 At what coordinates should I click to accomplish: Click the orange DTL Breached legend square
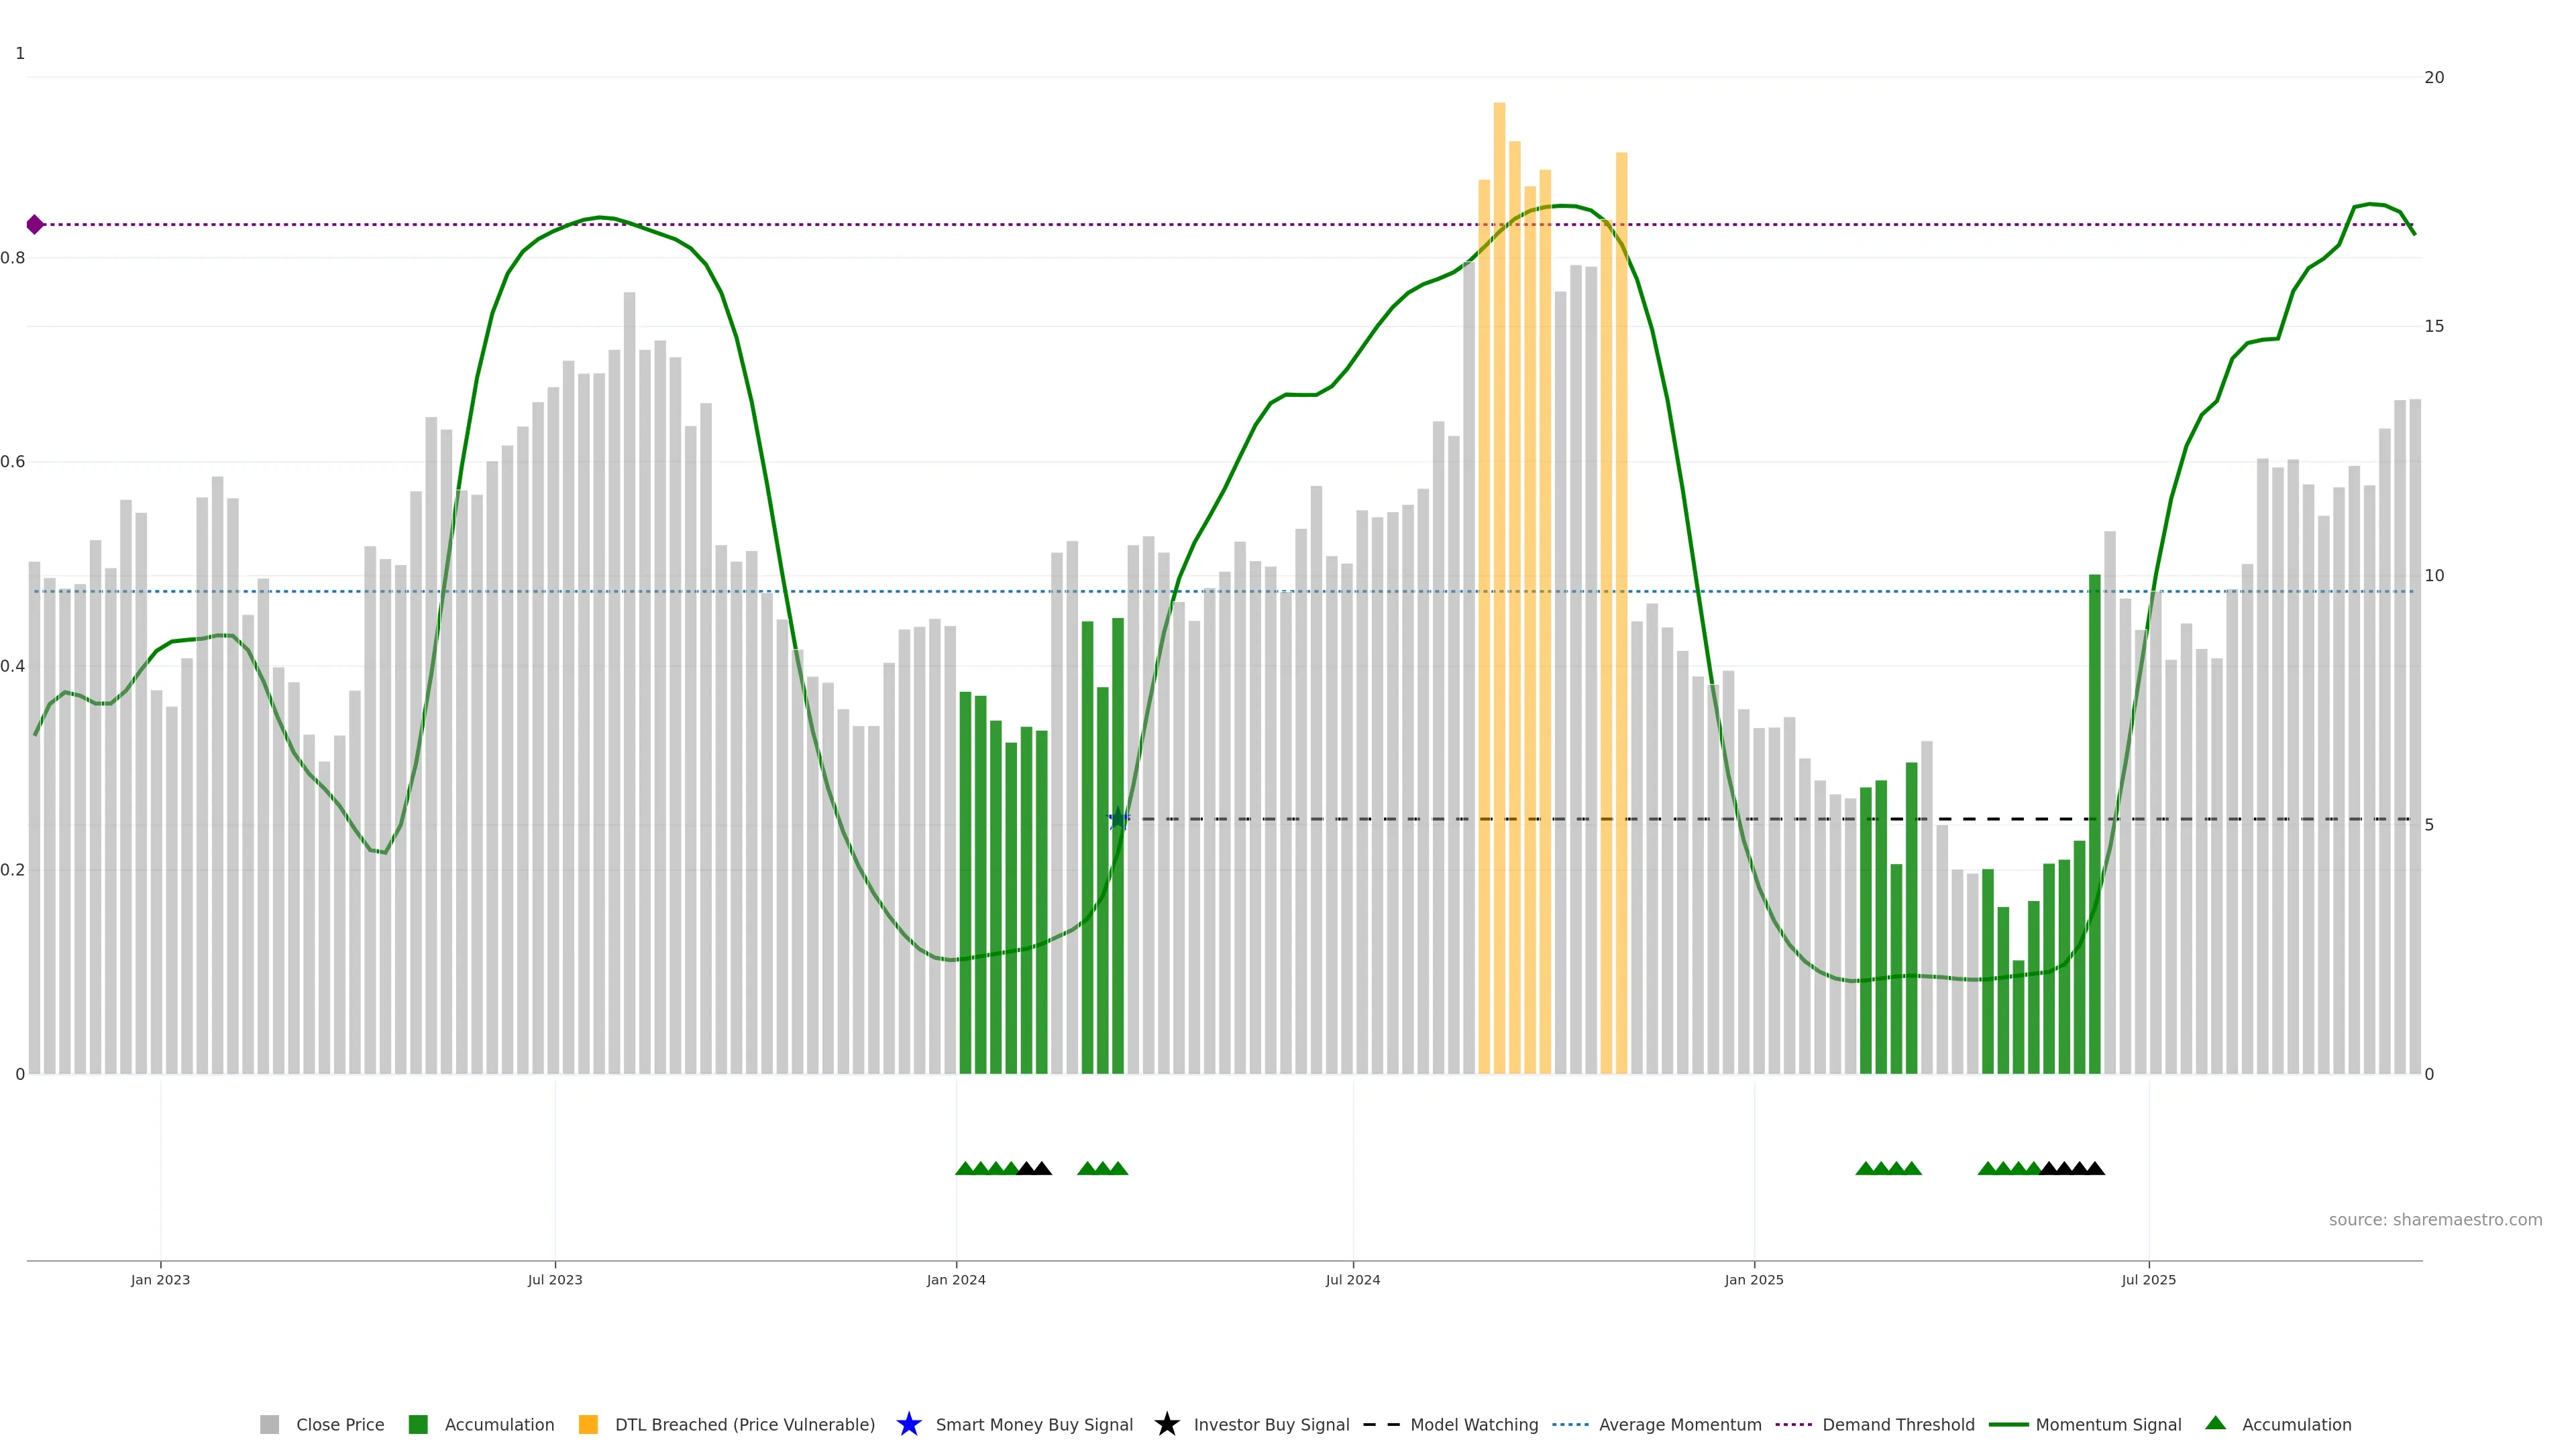588,1425
